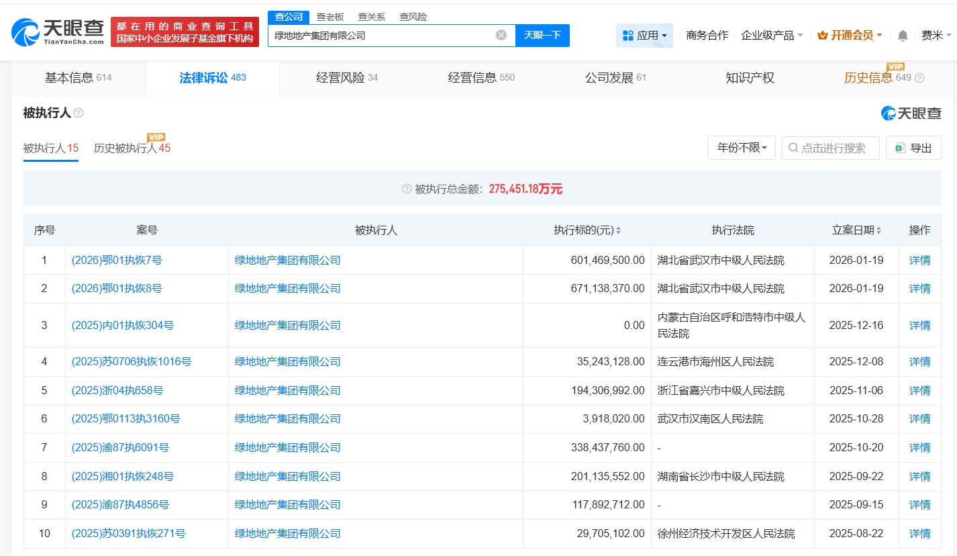957x556 pixels.
Task: Clear the search box text
Action: pos(501,36)
